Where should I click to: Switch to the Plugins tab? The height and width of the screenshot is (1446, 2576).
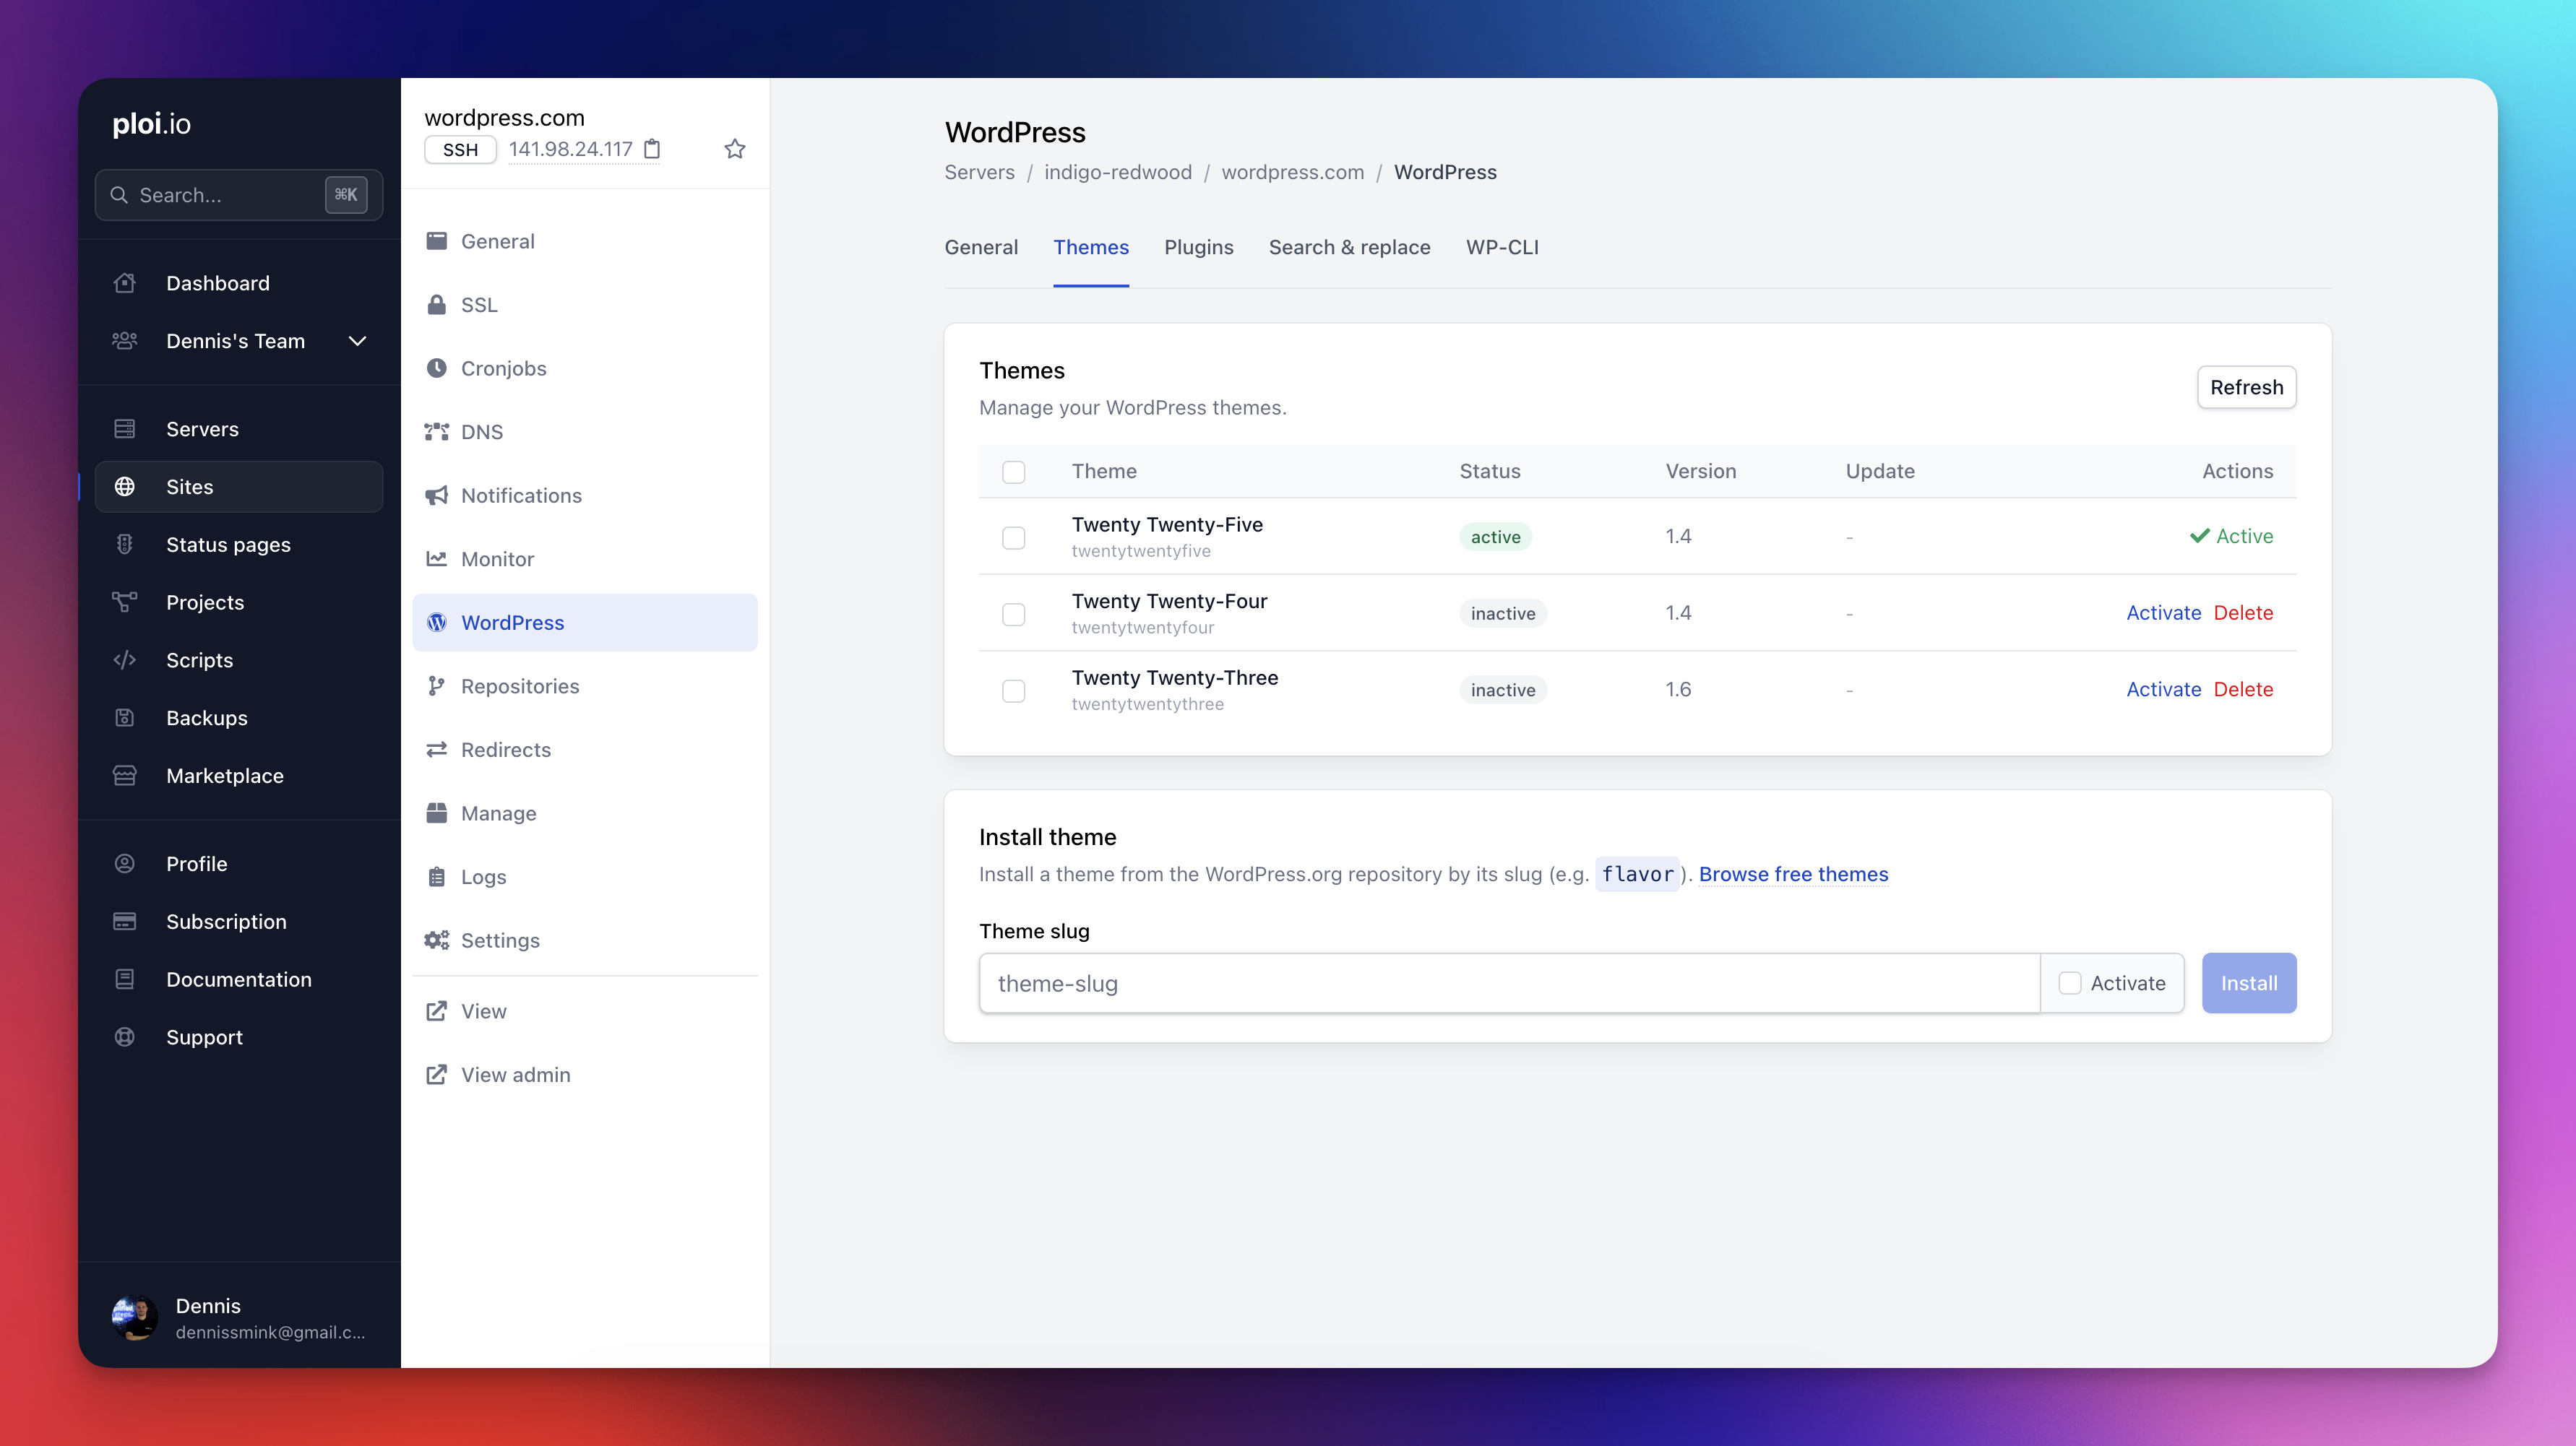click(x=1198, y=247)
